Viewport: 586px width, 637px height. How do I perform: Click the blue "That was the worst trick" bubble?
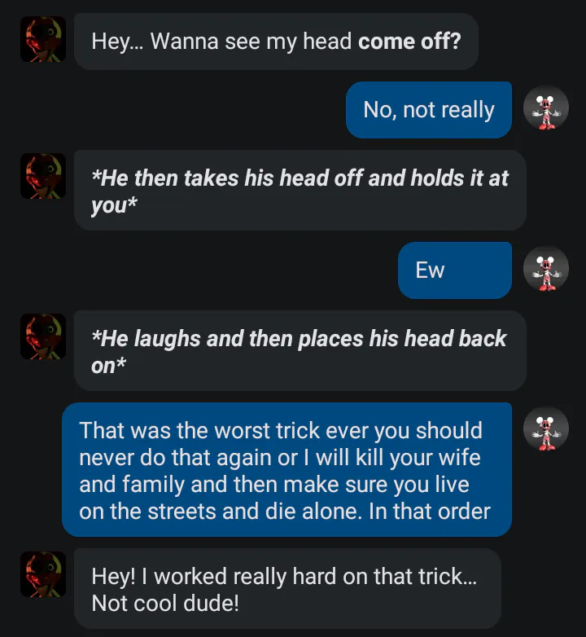click(286, 470)
